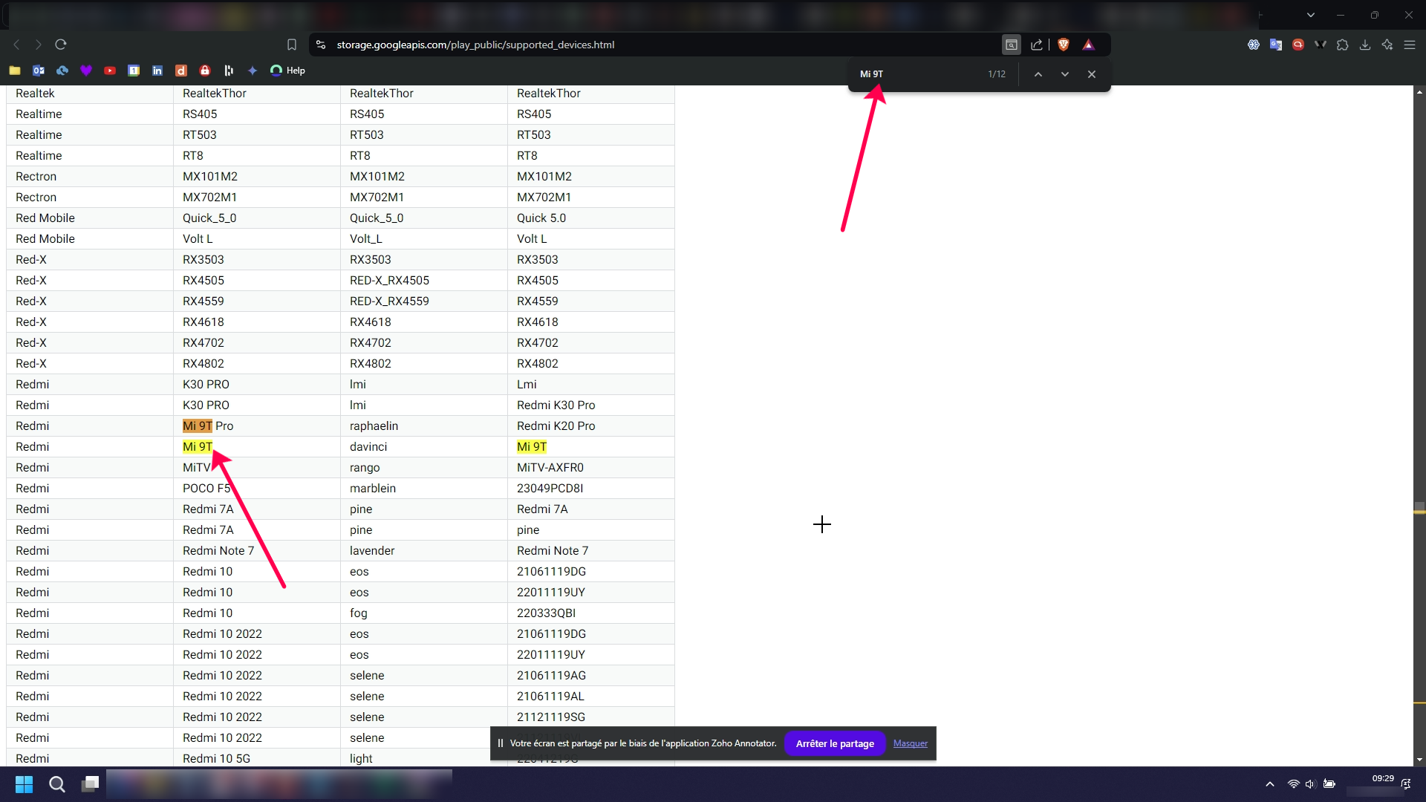Open the purple heart bookmark
The width and height of the screenshot is (1426, 802).
[x=86, y=71]
